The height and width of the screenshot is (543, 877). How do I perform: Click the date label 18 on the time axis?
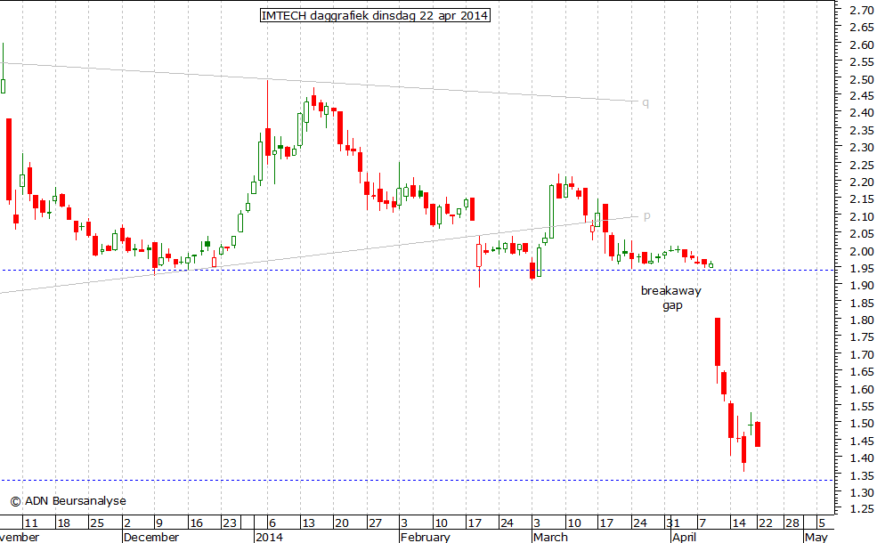[x=64, y=523]
